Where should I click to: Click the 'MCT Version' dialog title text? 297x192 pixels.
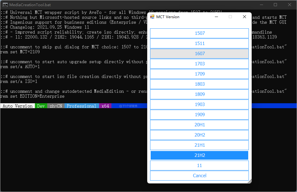pos(168,17)
